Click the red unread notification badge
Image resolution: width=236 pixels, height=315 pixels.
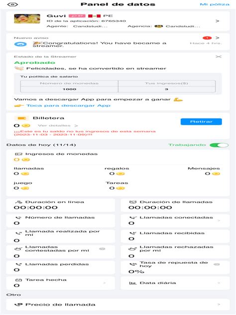coord(207,38)
